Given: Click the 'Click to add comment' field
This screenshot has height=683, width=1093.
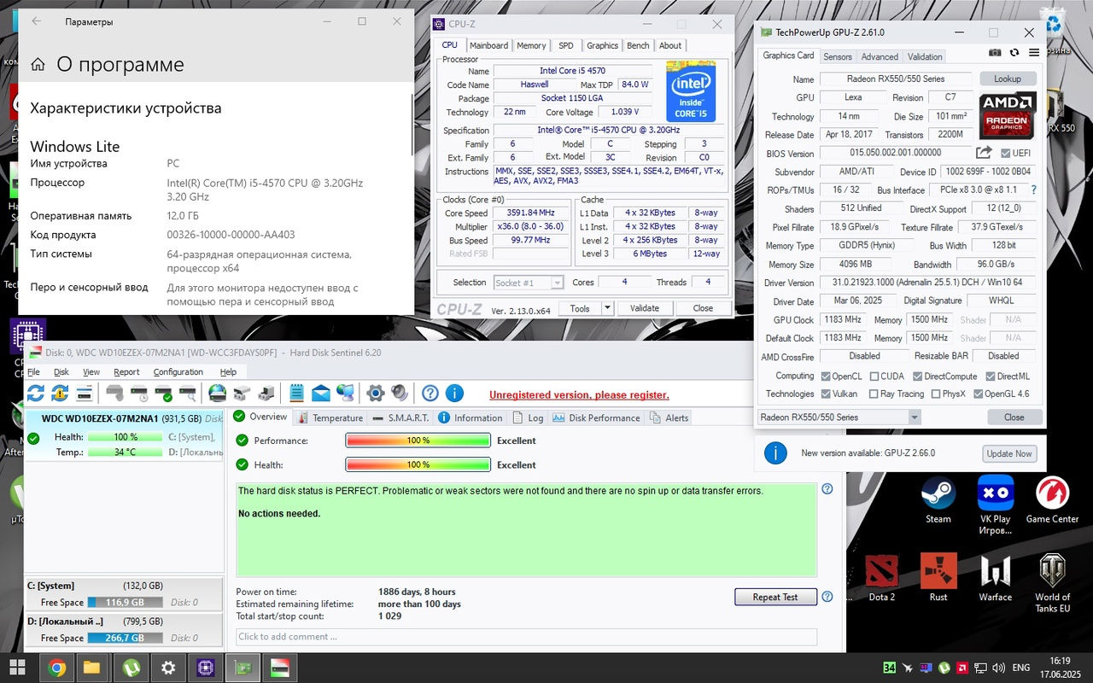Looking at the screenshot, I should pyautogui.click(x=526, y=636).
